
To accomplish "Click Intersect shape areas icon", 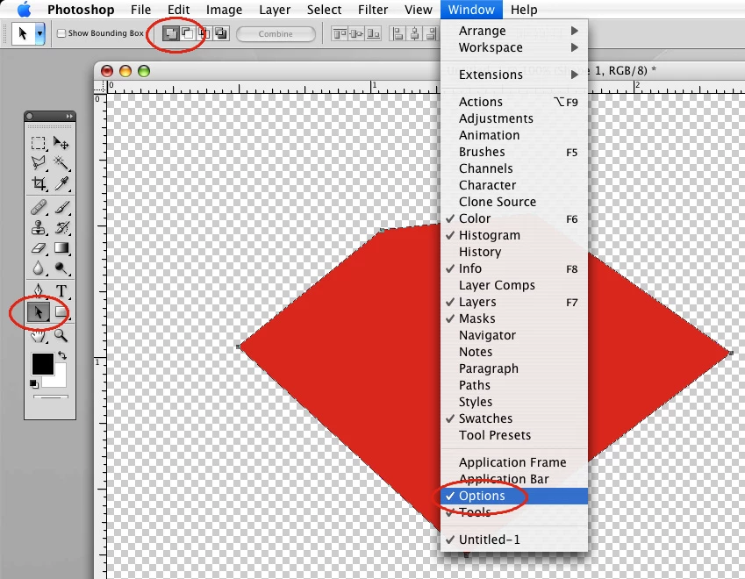I will pos(204,33).
